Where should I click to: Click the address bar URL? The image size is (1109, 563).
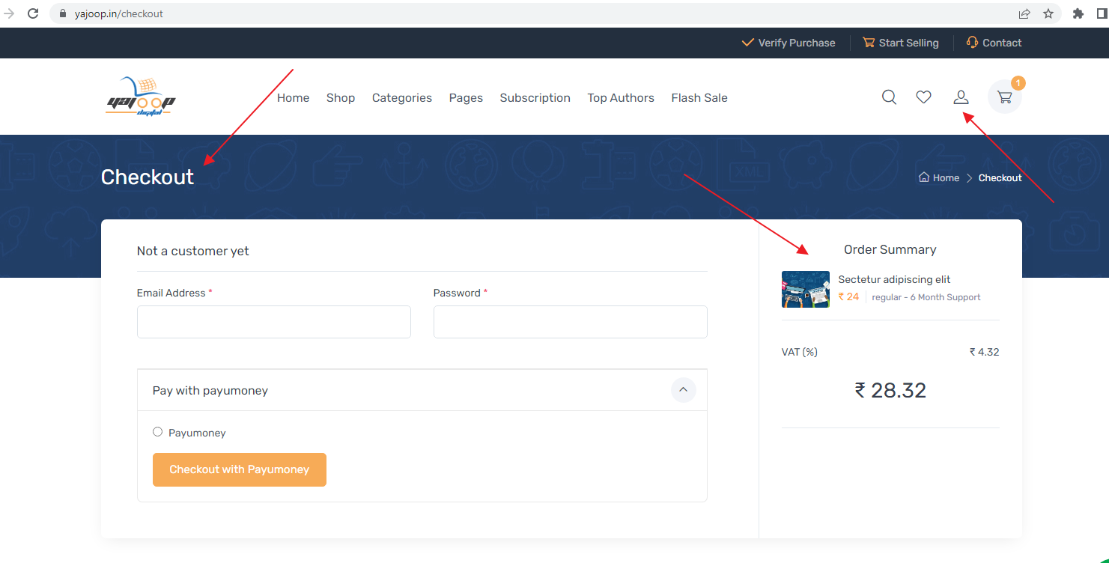point(119,13)
